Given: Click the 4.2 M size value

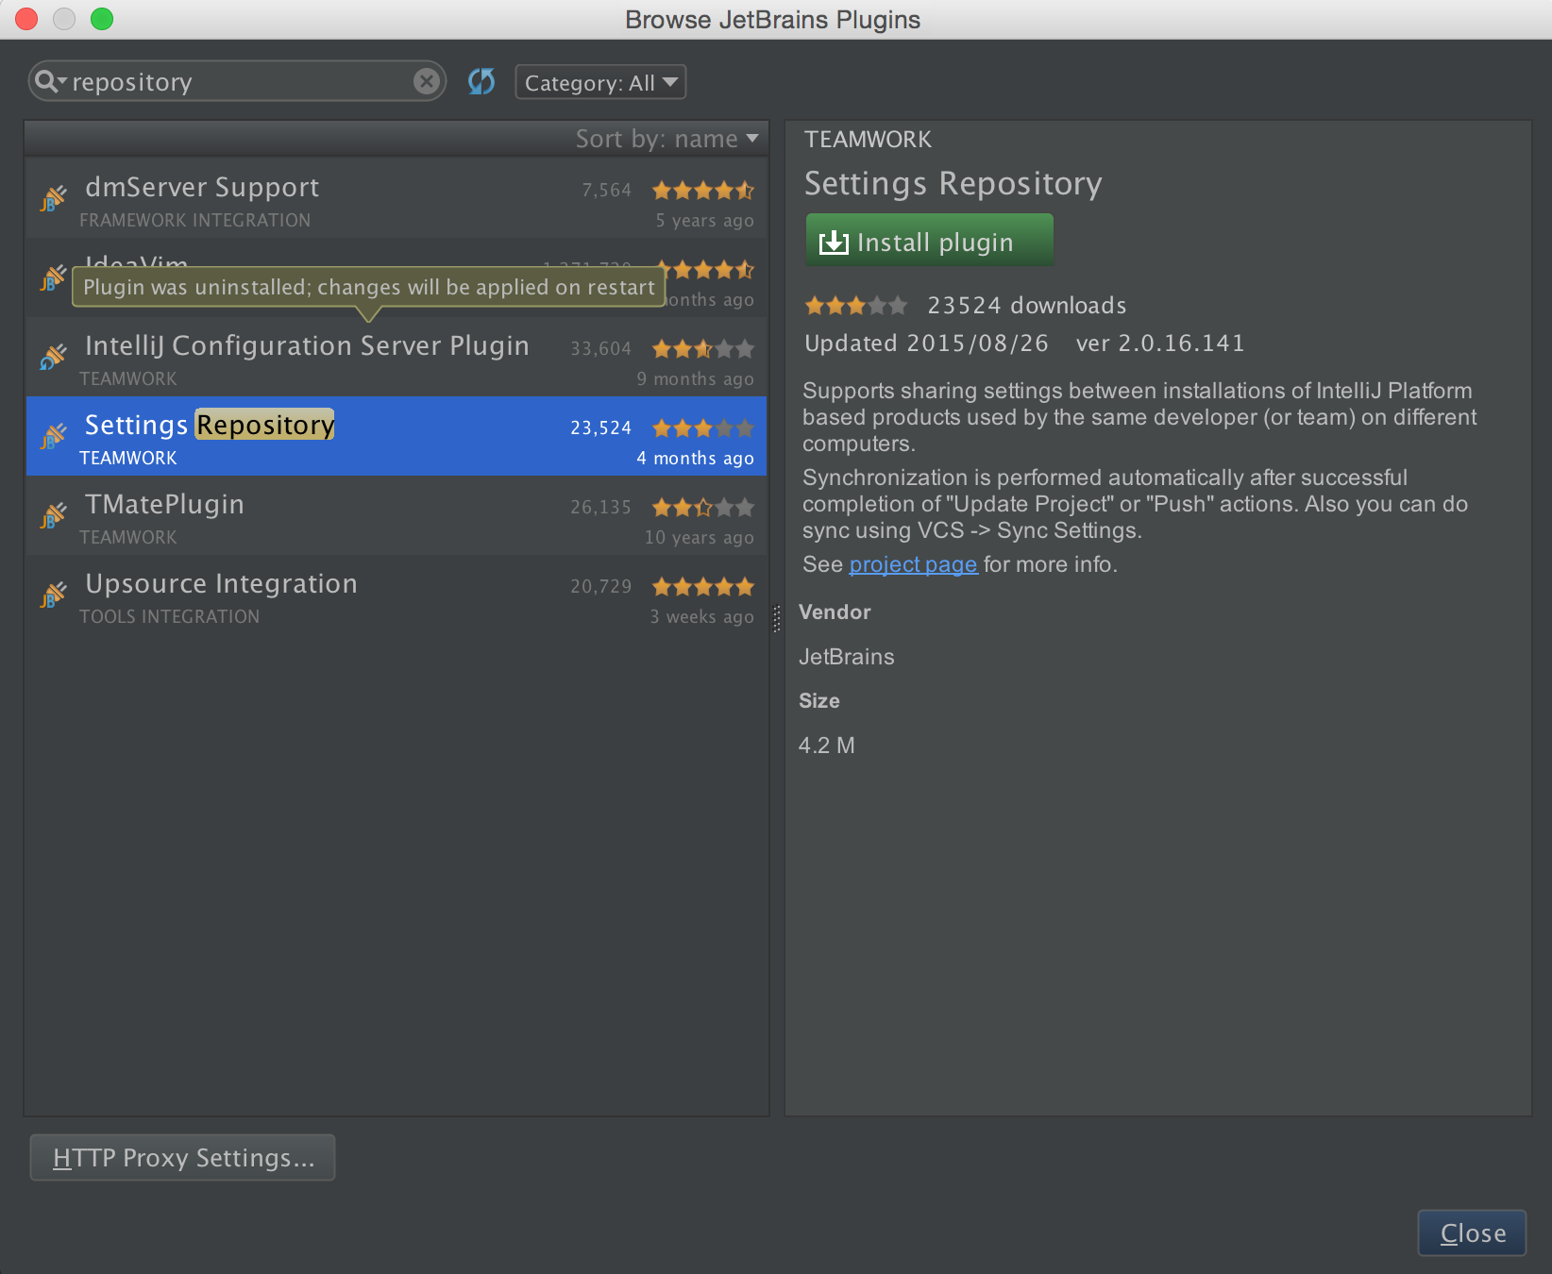Looking at the screenshot, I should click(827, 746).
